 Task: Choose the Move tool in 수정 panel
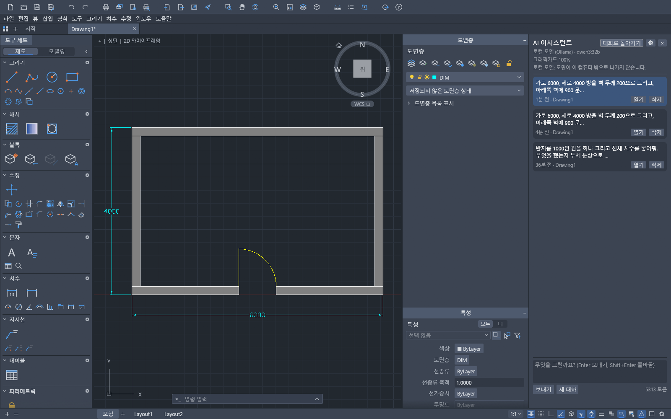[12, 190]
